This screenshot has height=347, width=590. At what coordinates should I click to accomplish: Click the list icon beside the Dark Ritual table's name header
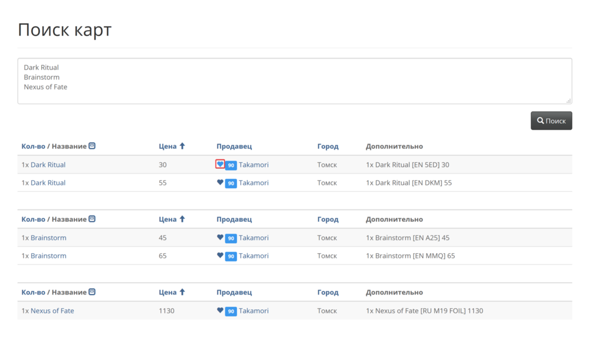(x=92, y=146)
